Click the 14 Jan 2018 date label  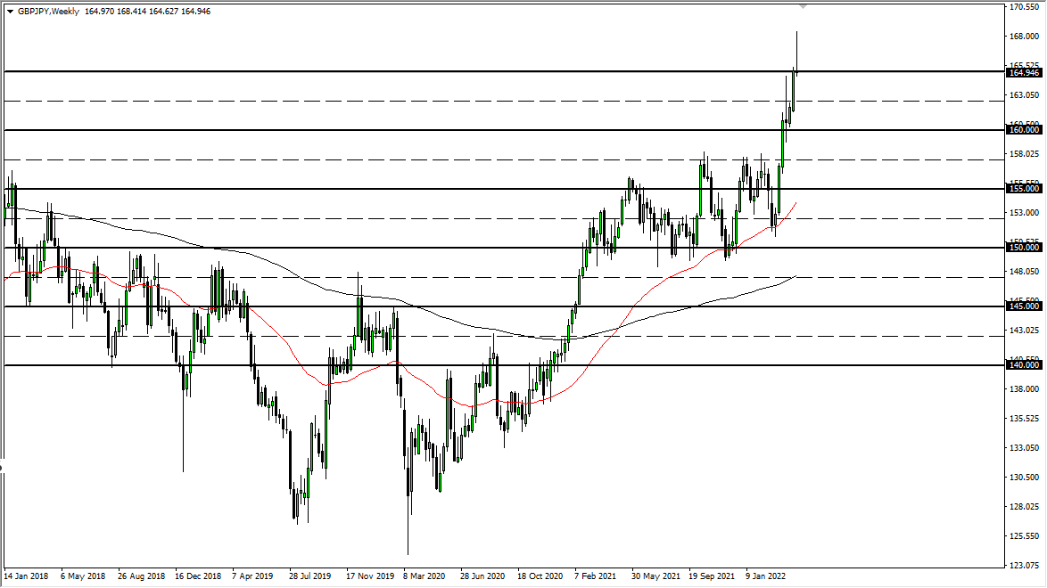(28, 576)
